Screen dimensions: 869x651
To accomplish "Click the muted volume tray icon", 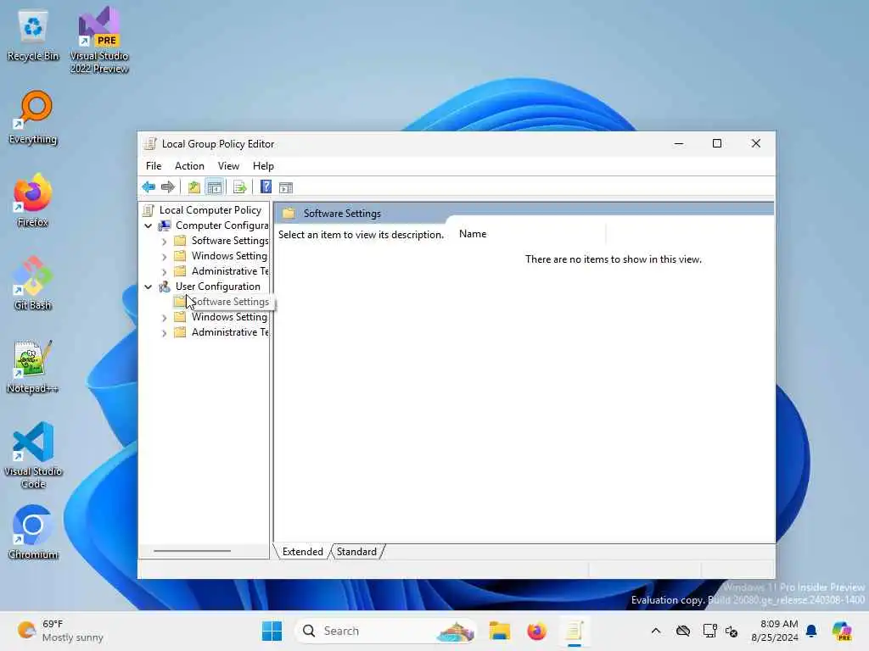I will 732,631.
